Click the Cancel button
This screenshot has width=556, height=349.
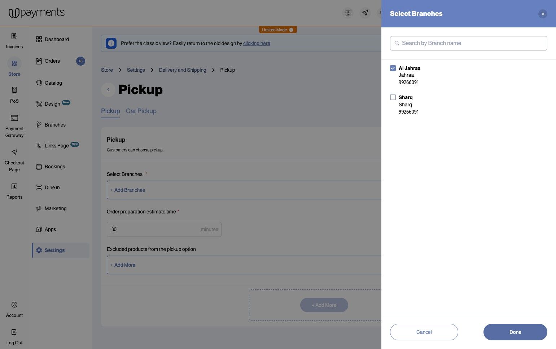(x=424, y=332)
